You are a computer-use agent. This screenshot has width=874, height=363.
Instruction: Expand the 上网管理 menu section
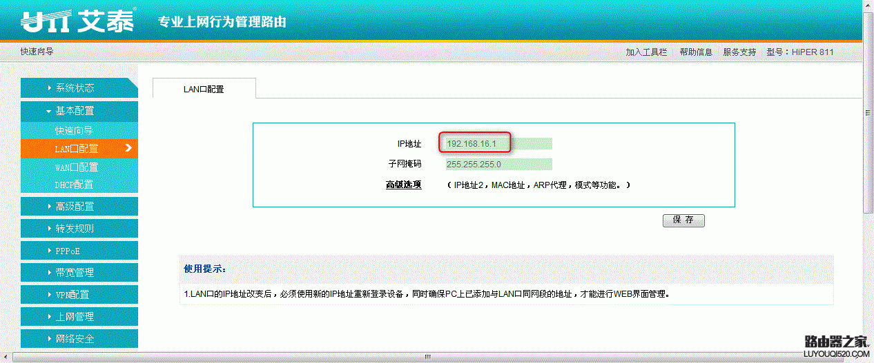pos(79,316)
